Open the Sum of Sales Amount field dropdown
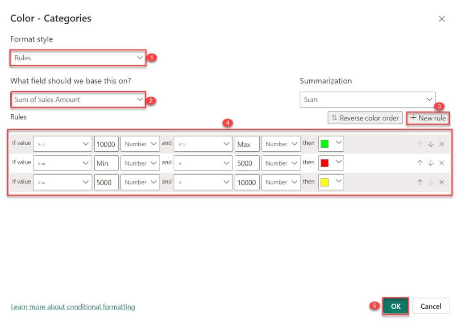The image size is (457, 323). [78, 99]
